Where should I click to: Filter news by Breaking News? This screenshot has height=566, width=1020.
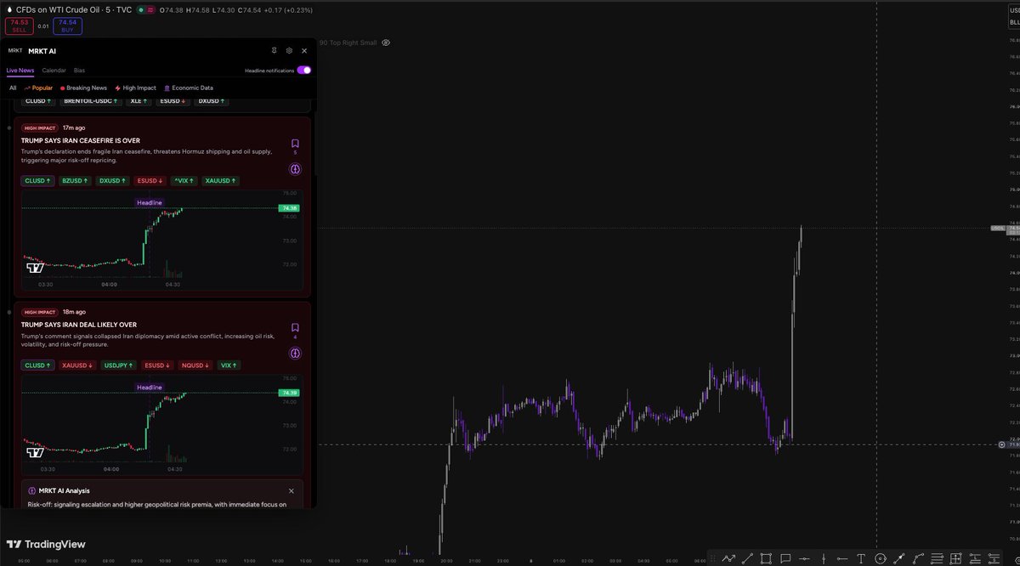83,88
